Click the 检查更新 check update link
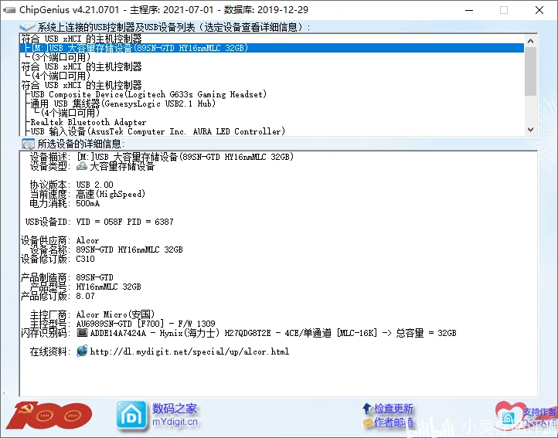Image resolution: width=558 pixels, height=438 pixels. (393, 409)
